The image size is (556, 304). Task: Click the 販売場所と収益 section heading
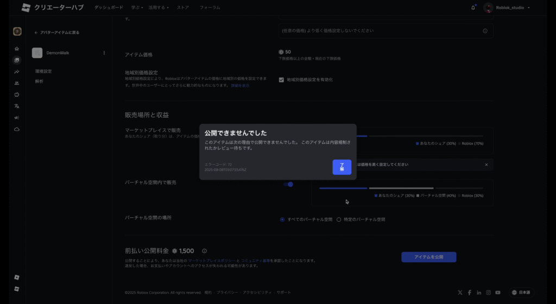tap(147, 115)
